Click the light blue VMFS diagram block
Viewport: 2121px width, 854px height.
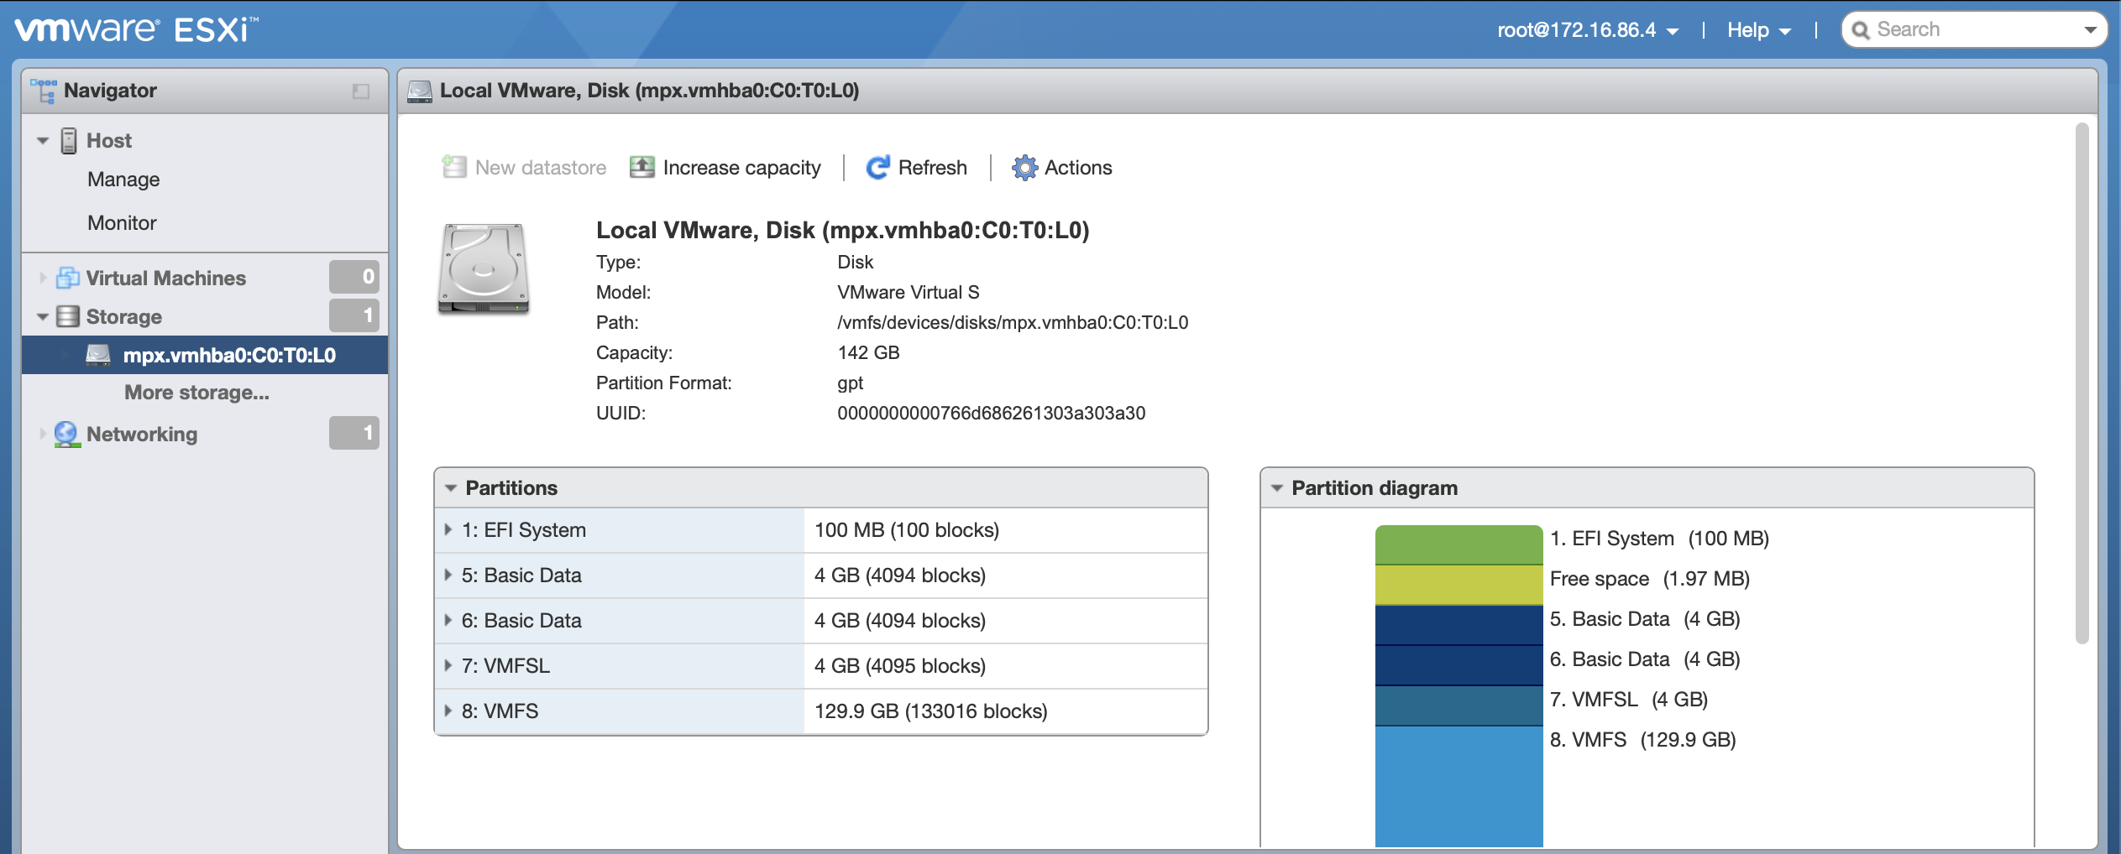[x=1459, y=787]
